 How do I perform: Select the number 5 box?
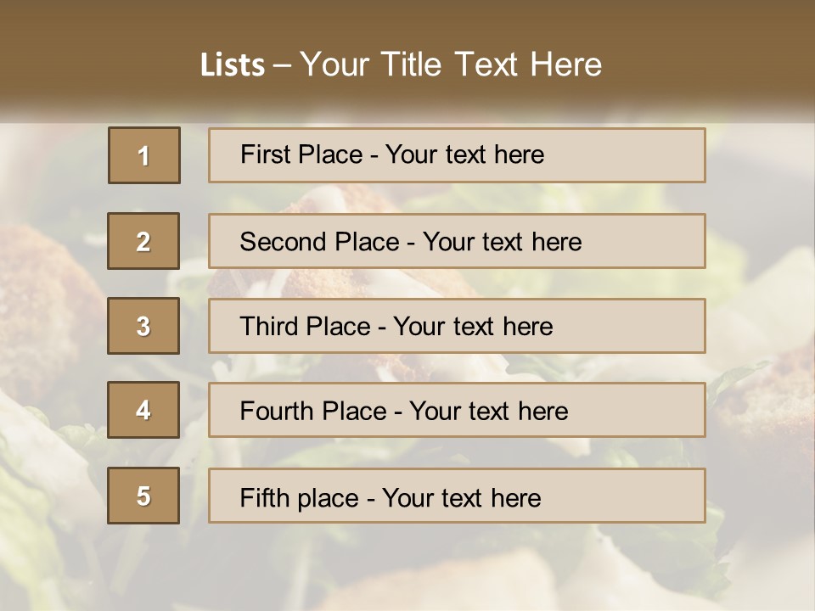pos(143,496)
